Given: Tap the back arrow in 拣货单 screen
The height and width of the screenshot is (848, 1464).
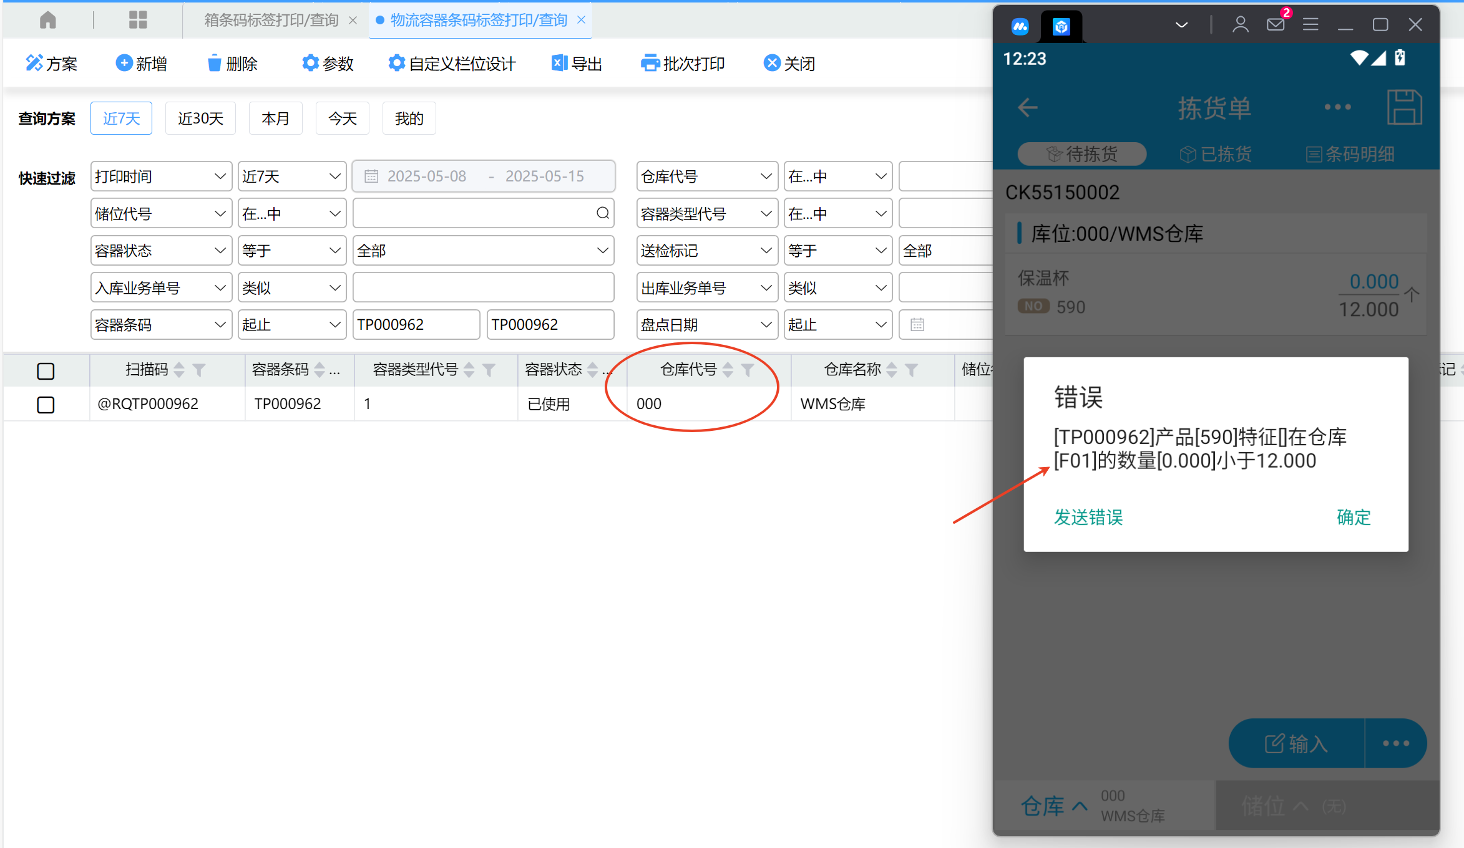Looking at the screenshot, I should point(1027,107).
